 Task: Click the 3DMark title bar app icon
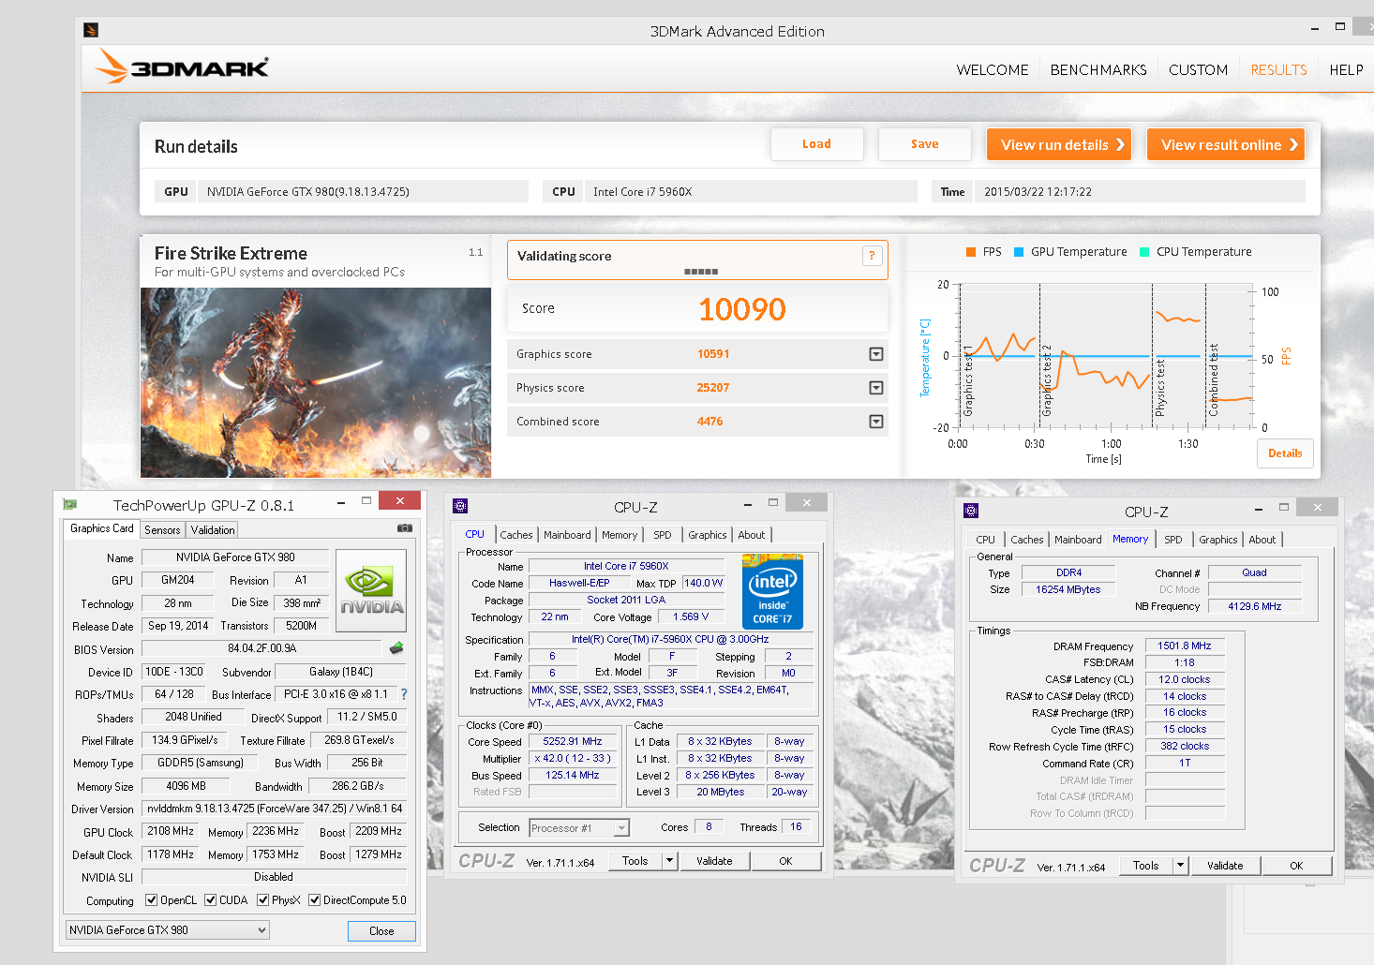click(91, 30)
